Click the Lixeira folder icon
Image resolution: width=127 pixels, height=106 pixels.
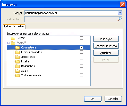coord(18,62)
